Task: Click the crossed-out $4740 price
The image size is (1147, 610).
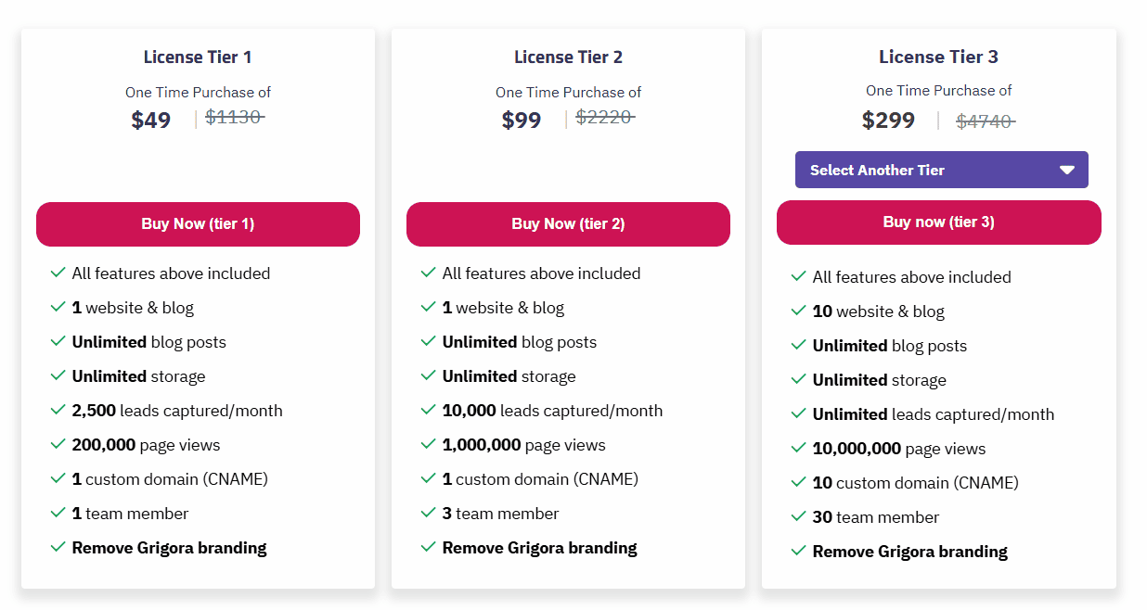Action: (985, 121)
